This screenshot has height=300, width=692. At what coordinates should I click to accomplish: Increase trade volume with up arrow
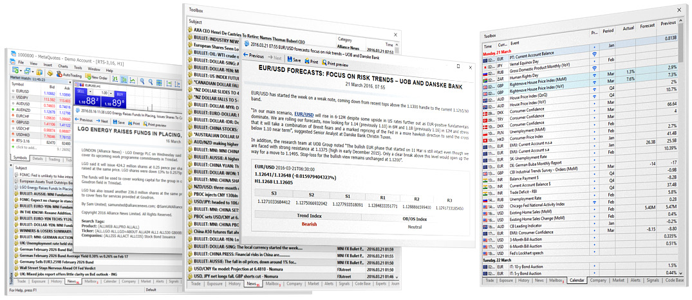pyautogui.click(x=111, y=93)
